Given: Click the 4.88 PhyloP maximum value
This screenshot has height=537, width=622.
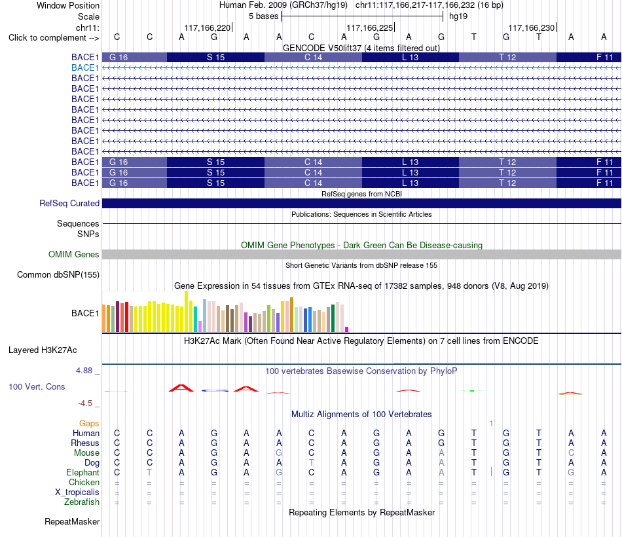Looking at the screenshot, I should pos(84,371).
